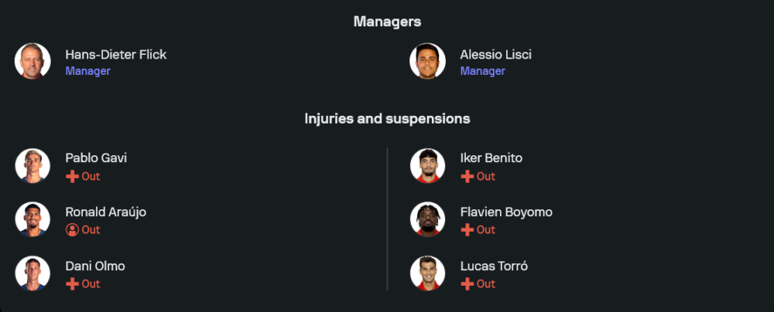Viewport: 774px width, 312px height.
Task: Open Alessio Lisci name link
Action: click(x=495, y=54)
